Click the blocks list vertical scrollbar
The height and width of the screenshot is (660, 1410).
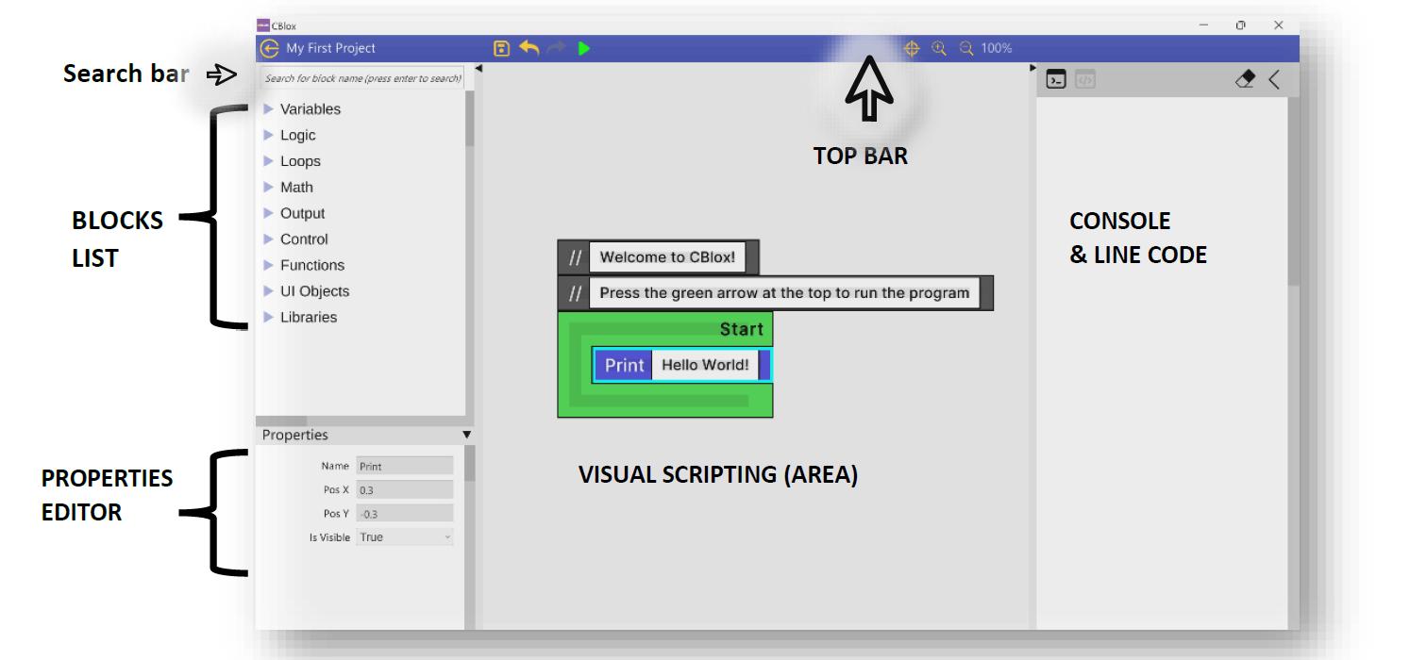coord(470,118)
